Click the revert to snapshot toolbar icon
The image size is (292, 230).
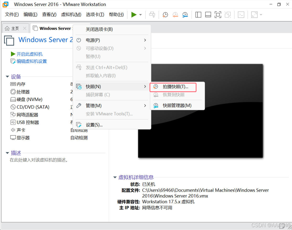point(175,15)
